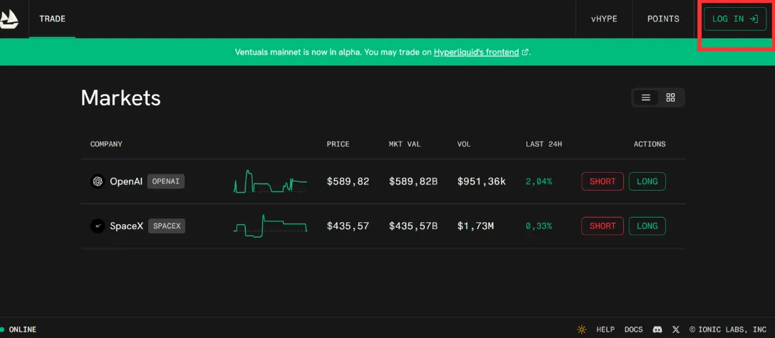The image size is (775, 338).
Task: Click the SpaceX company logo icon
Action: click(98, 226)
